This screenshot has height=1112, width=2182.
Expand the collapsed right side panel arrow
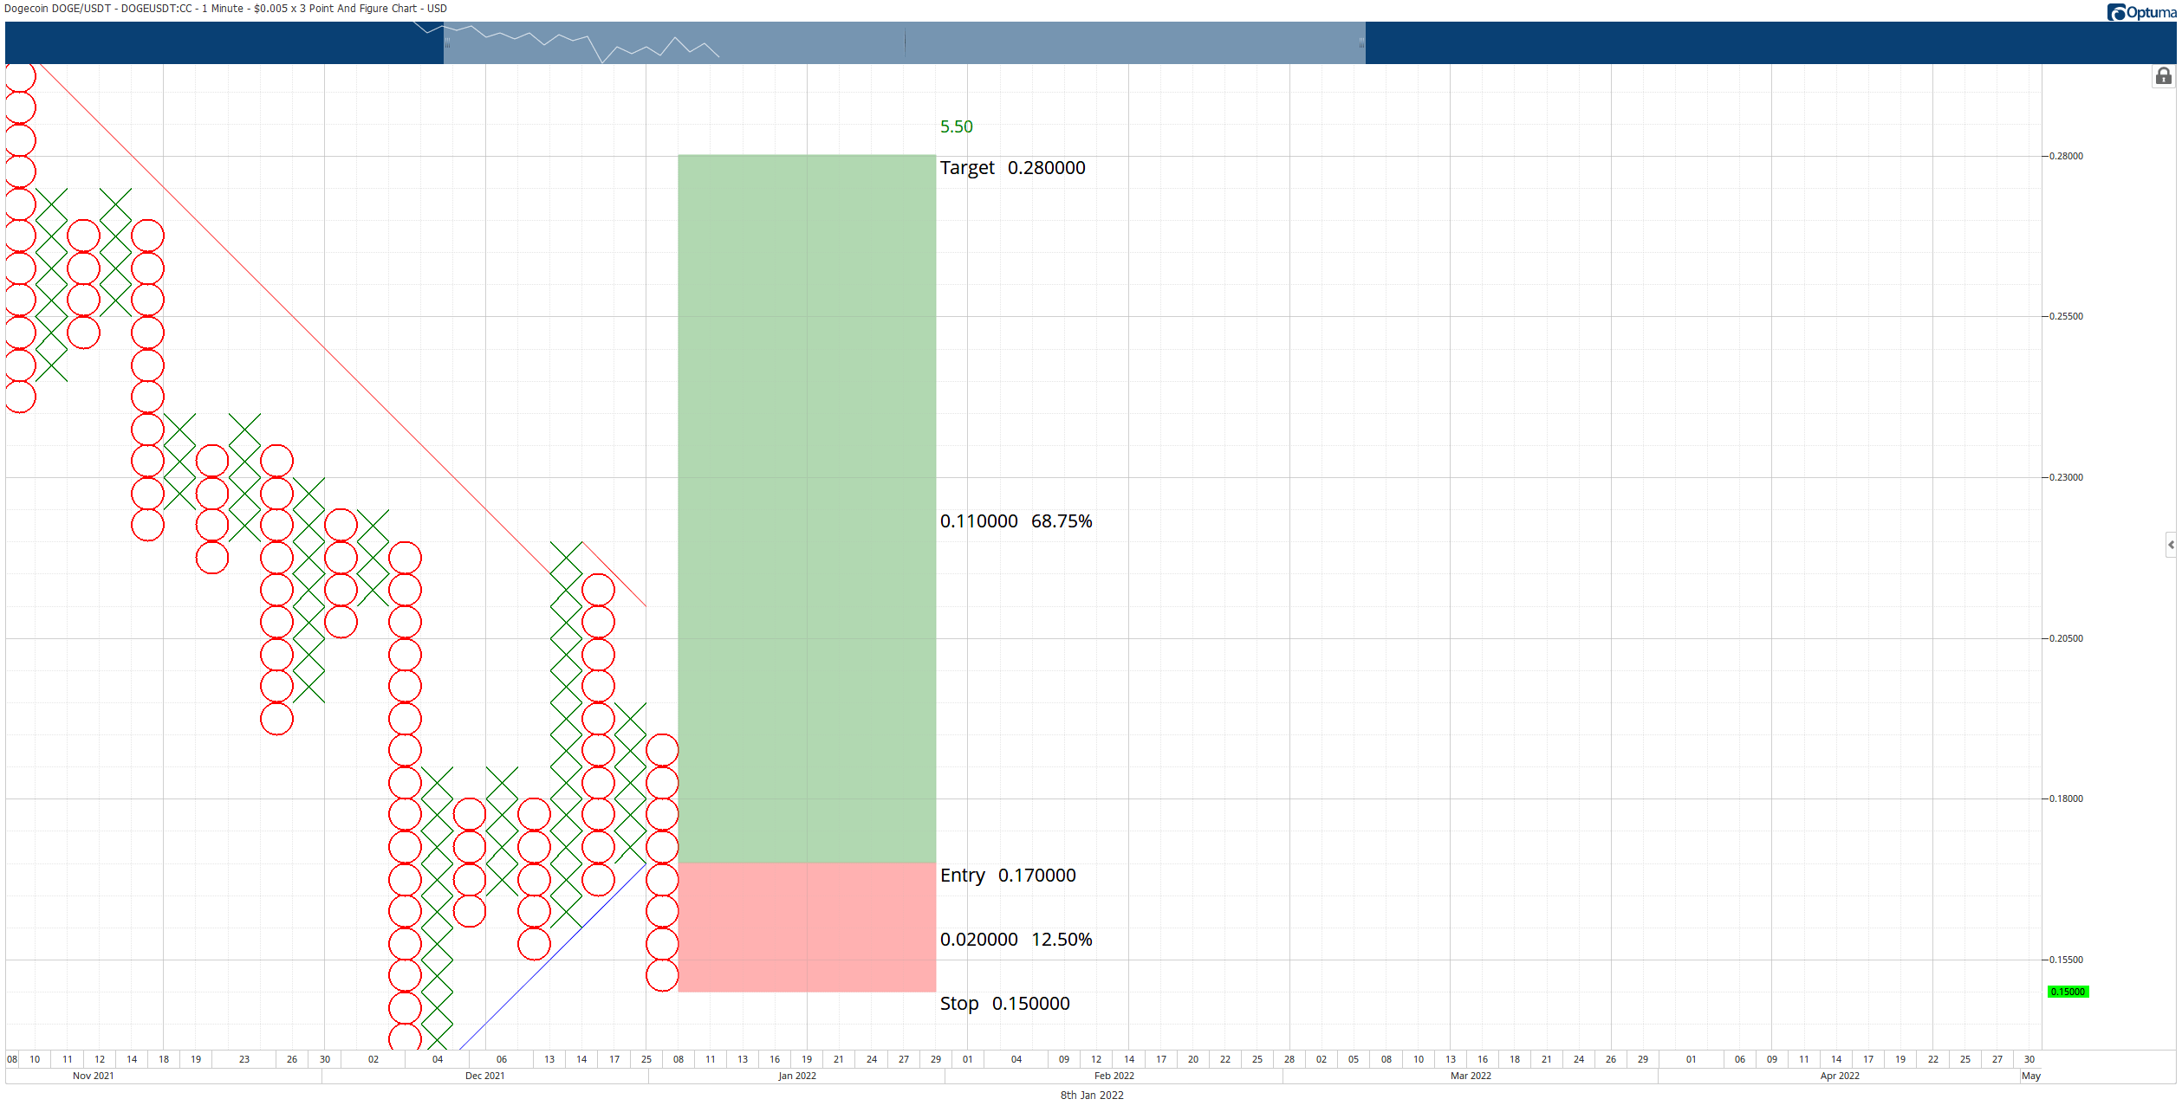point(2171,545)
